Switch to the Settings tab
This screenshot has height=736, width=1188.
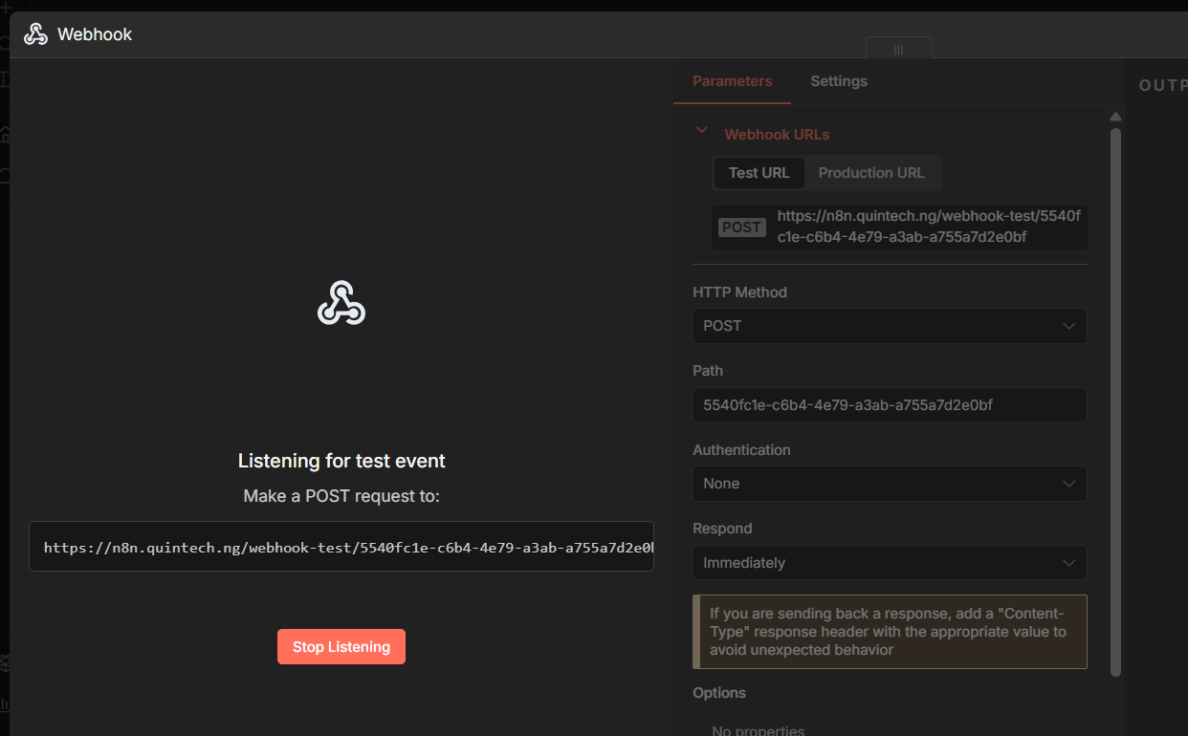tap(838, 81)
